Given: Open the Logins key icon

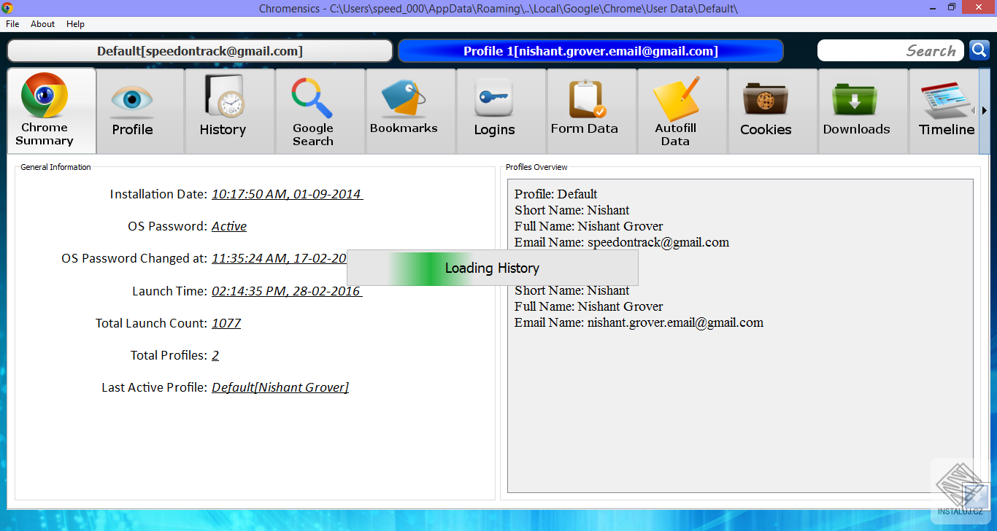Looking at the screenshot, I should click(x=494, y=98).
